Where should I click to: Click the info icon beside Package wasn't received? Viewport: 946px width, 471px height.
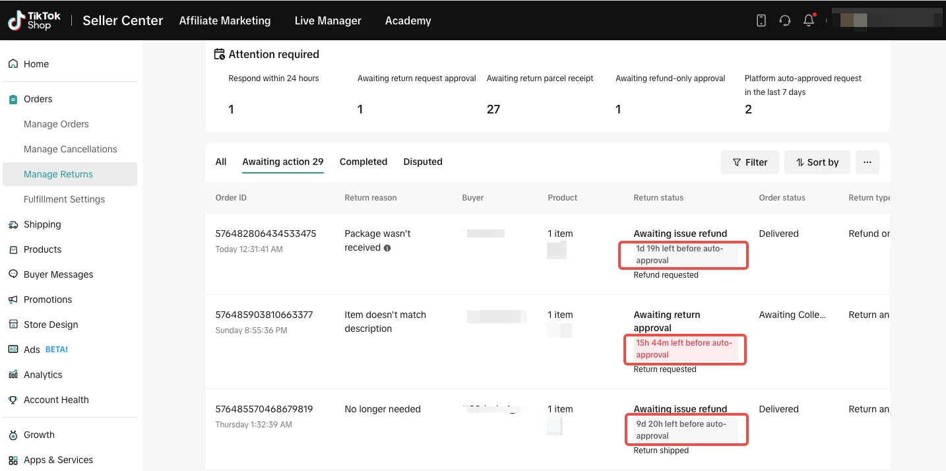[387, 248]
